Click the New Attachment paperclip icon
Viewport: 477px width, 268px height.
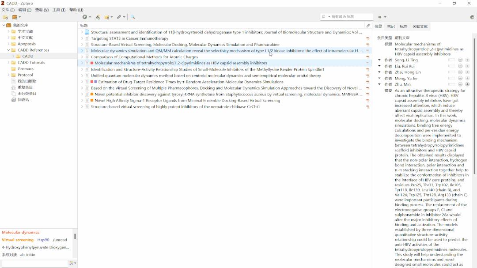pos(119,17)
